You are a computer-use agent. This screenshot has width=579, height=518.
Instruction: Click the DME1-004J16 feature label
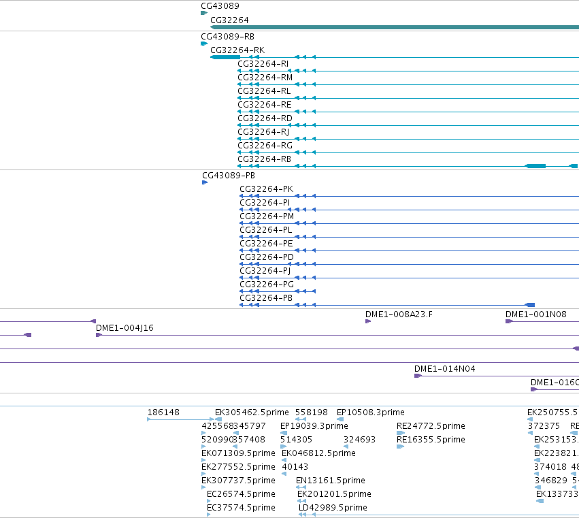click(x=125, y=328)
